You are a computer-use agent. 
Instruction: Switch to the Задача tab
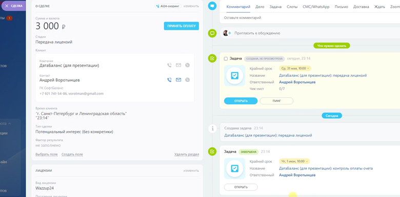pos(275,7)
